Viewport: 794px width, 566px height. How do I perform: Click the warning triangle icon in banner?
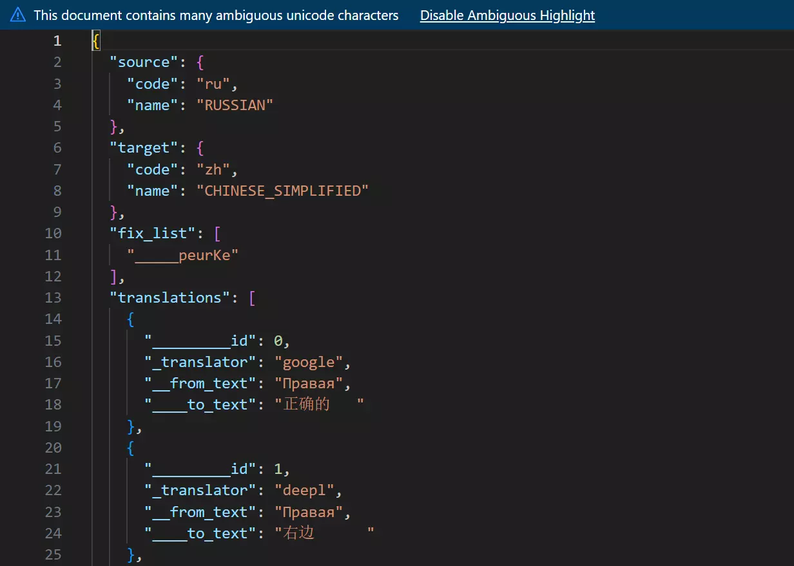(18, 15)
